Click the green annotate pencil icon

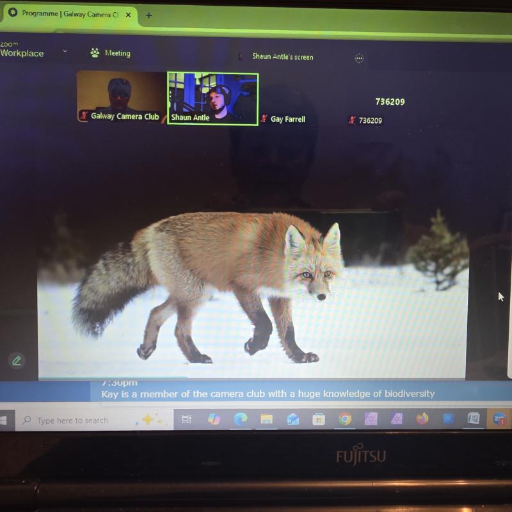pos(17,361)
